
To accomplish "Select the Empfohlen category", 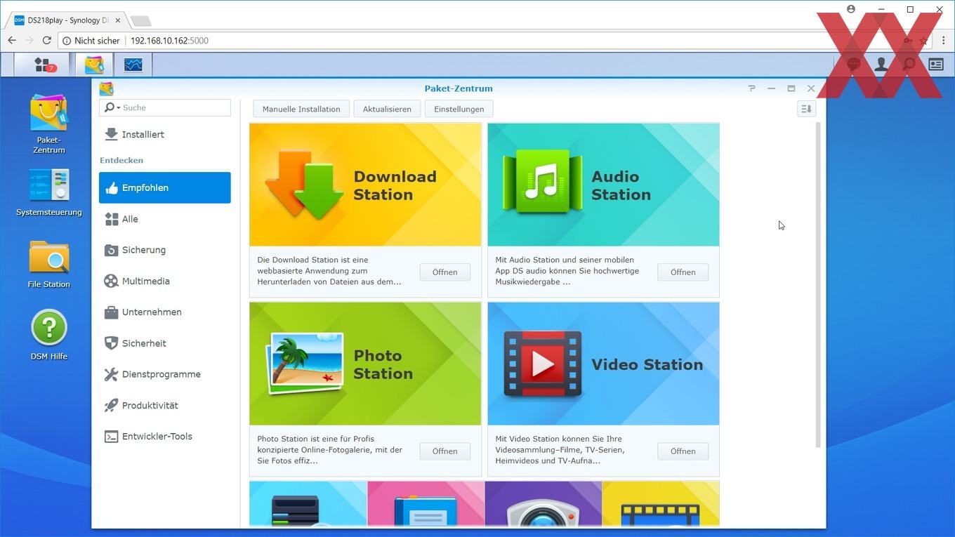I will tap(164, 187).
